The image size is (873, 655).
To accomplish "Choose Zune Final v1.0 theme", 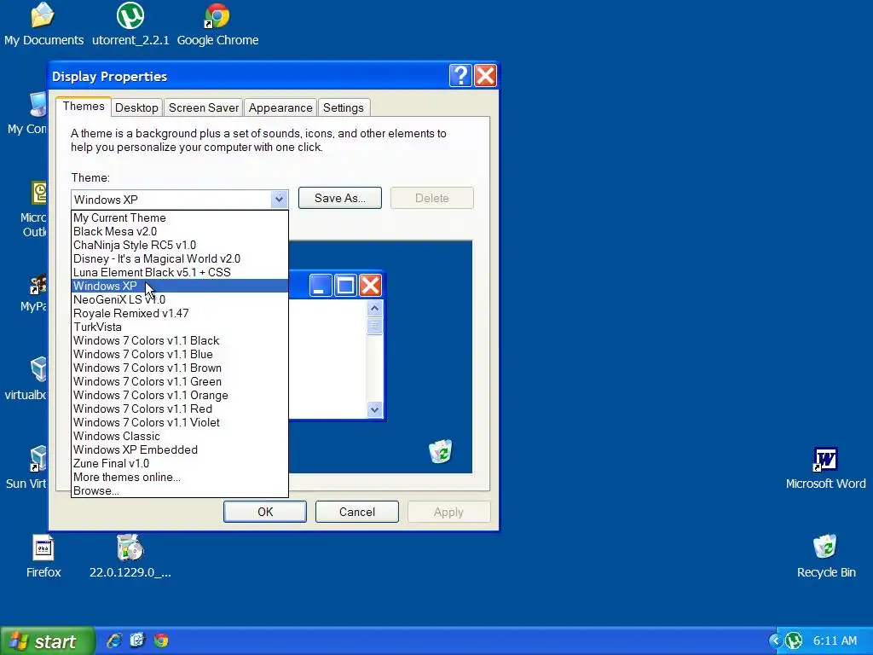I will (x=179, y=463).
